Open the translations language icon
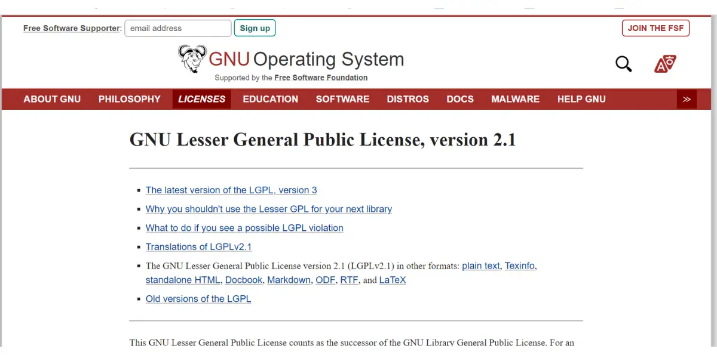The width and height of the screenshot is (717, 358). pos(665,63)
